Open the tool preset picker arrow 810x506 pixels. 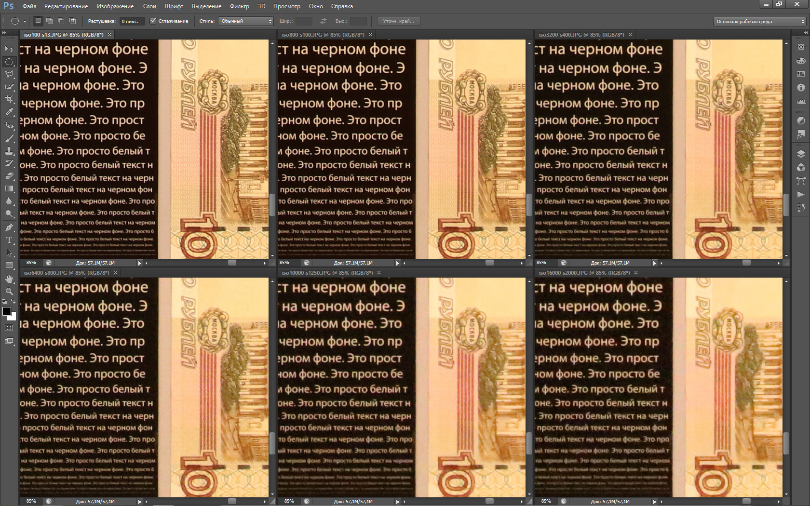[25, 21]
